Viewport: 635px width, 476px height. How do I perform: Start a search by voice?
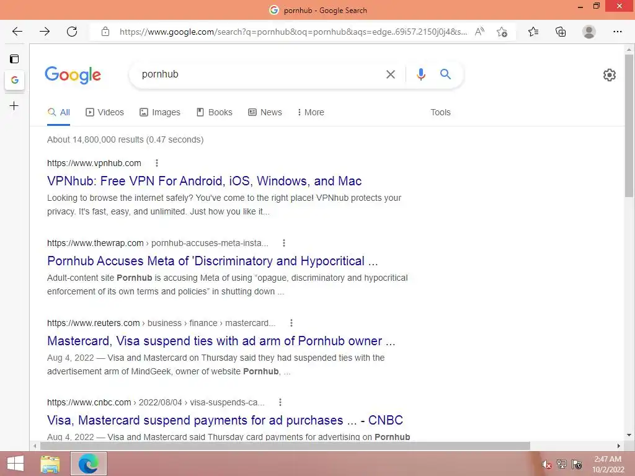coord(421,74)
